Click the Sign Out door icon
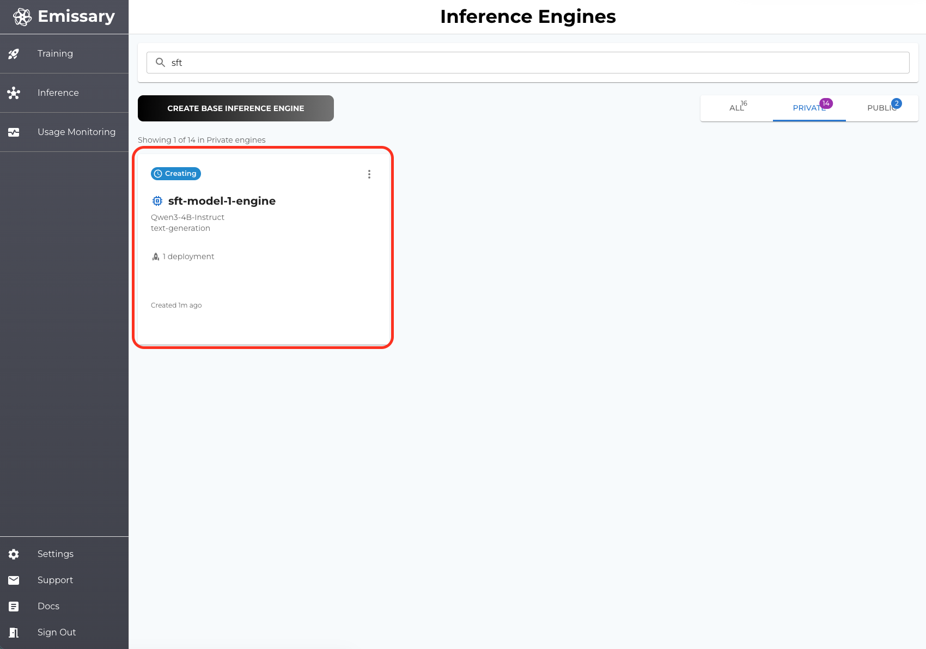The image size is (926, 649). [14, 632]
